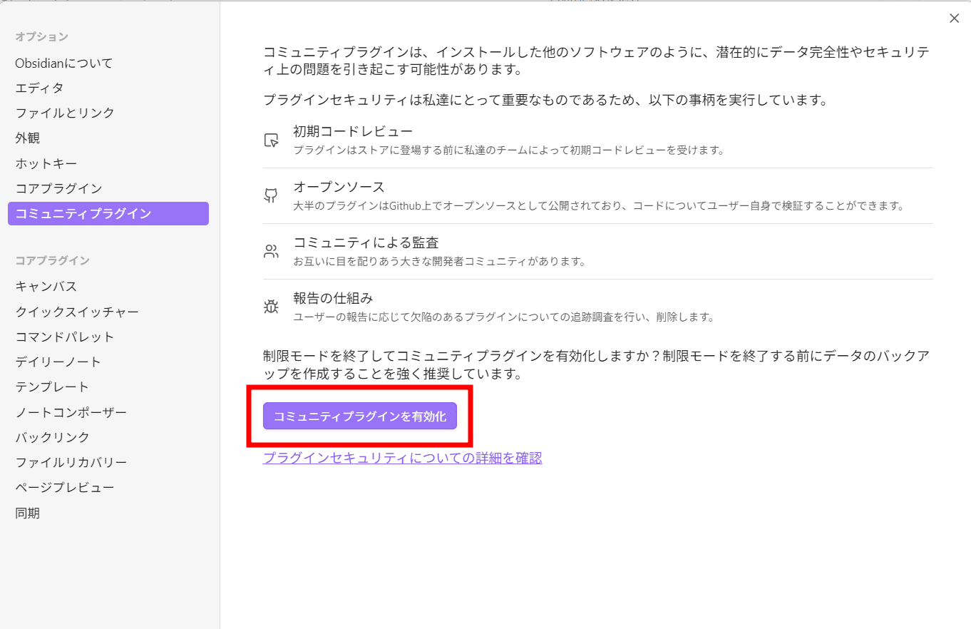The width and height of the screenshot is (971, 629).
Task: Click the text starting プラグインはストアに登場する前に
Action: (509, 150)
